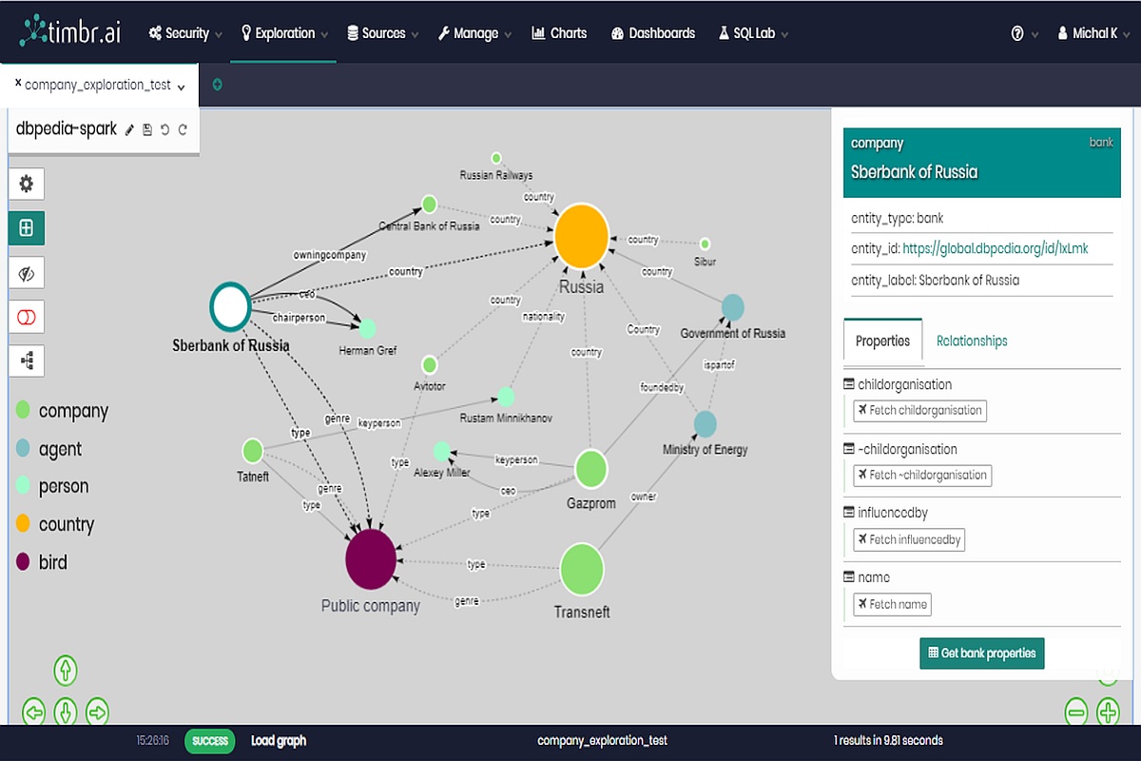This screenshot has width=1141, height=761.
Task: Select the Gazprom node in graph
Action: pyautogui.click(x=591, y=469)
